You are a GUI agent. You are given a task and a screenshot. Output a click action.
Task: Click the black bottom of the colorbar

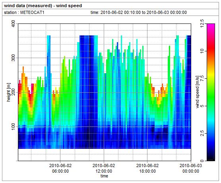[x=211, y=159]
